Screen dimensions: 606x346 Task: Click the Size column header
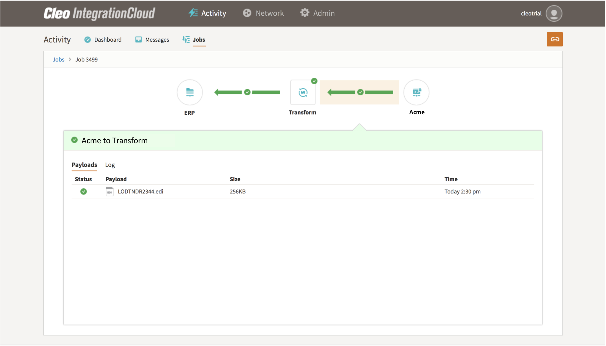[x=235, y=179]
